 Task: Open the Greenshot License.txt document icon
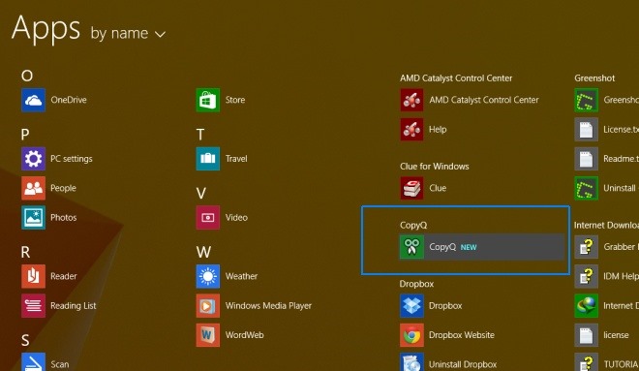[x=586, y=129]
